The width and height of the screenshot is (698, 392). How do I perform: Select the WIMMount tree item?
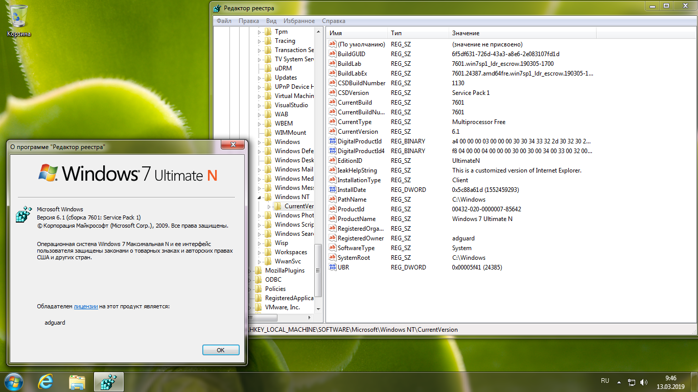coord(291,133)
